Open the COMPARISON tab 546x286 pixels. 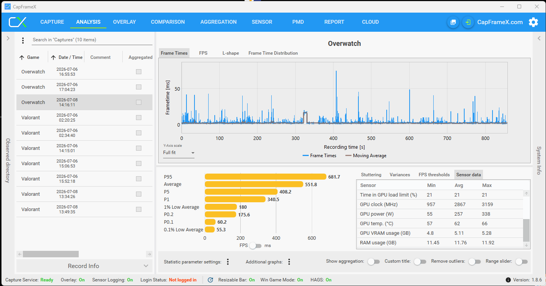168,22
